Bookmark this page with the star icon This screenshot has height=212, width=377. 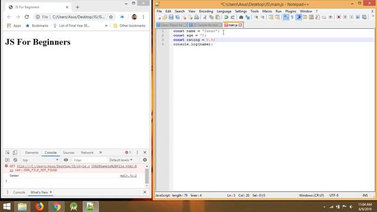[x=111, y=17]
